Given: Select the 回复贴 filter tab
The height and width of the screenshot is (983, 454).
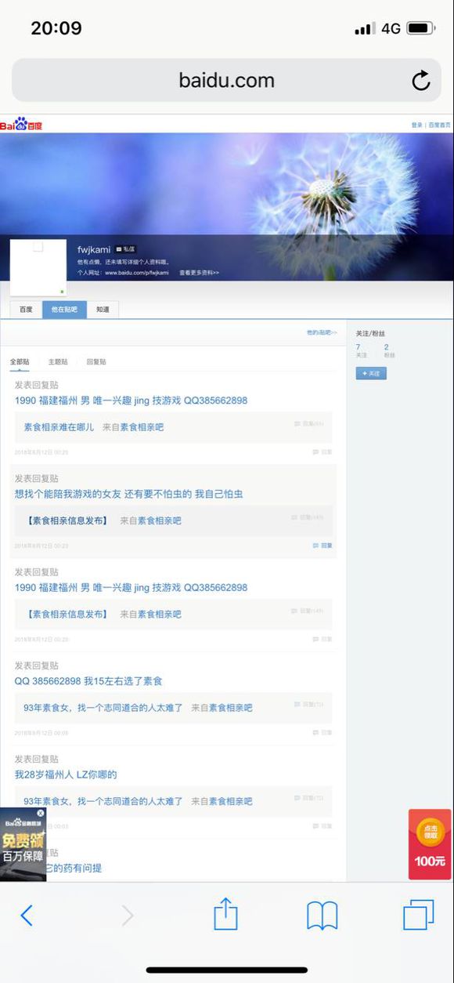Looking at the screenshot, I should tap(96, 362).
